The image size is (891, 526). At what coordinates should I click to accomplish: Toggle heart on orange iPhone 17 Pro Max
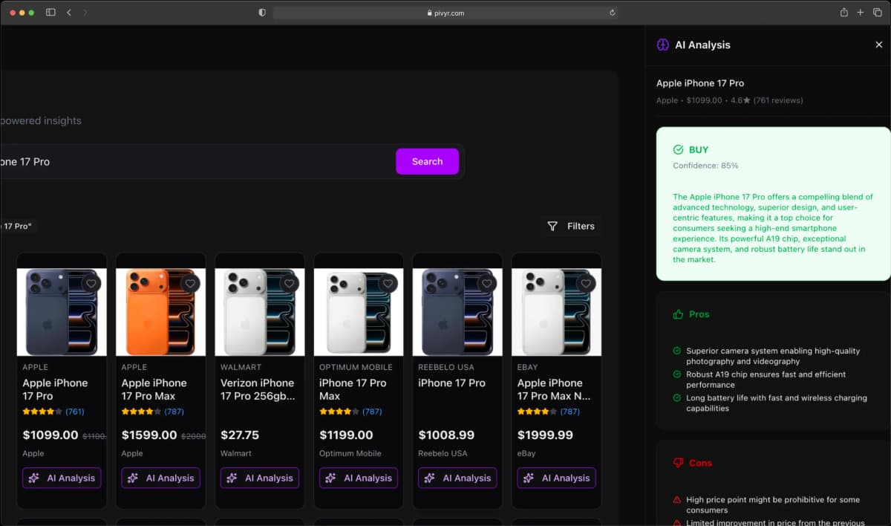point(190,283)
